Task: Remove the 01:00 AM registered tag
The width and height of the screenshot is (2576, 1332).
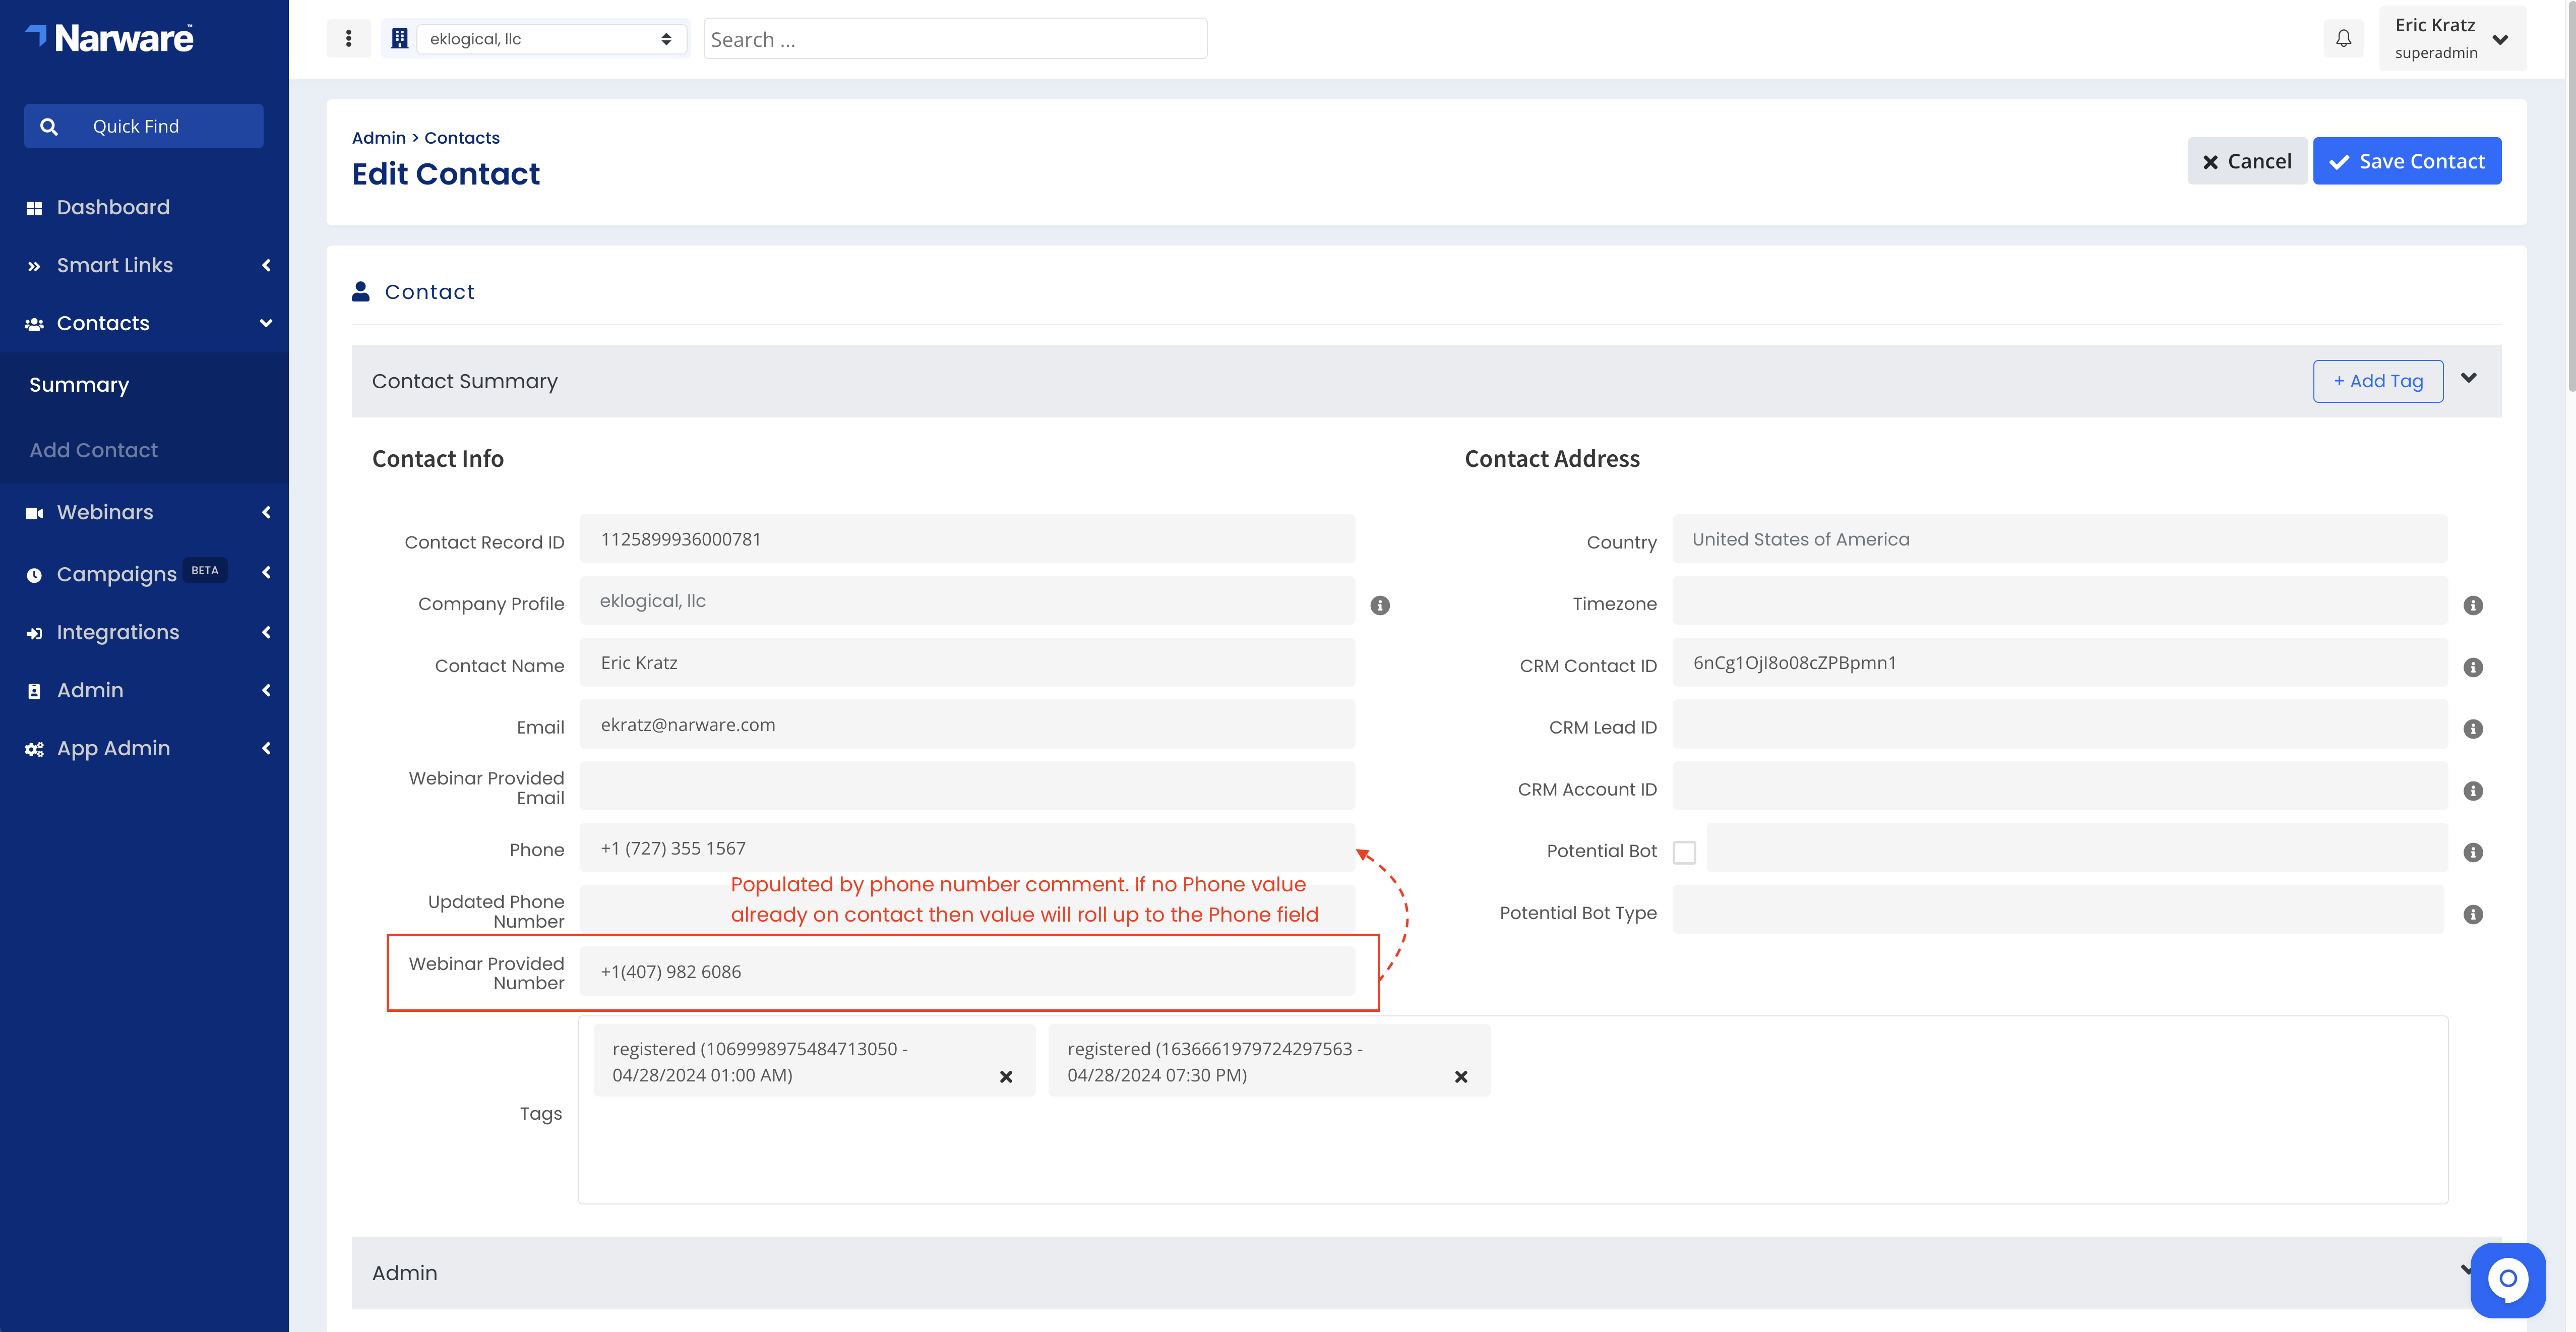Action: (1006, 1076)
